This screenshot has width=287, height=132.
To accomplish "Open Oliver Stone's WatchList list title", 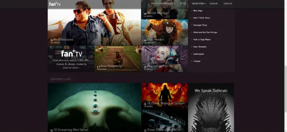I will pyautogui.click(x=164, y=130).
